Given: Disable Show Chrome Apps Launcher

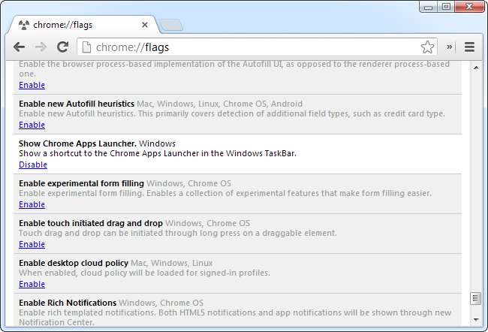Looking at the screenshot, I should (32, 164).
